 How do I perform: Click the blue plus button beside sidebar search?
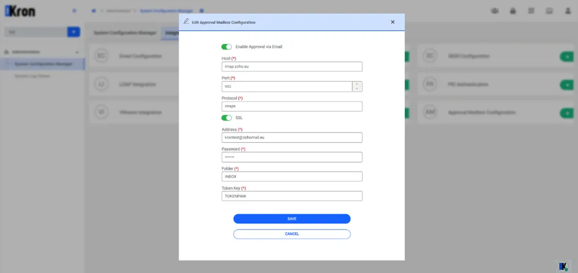[x=74, y=32]
